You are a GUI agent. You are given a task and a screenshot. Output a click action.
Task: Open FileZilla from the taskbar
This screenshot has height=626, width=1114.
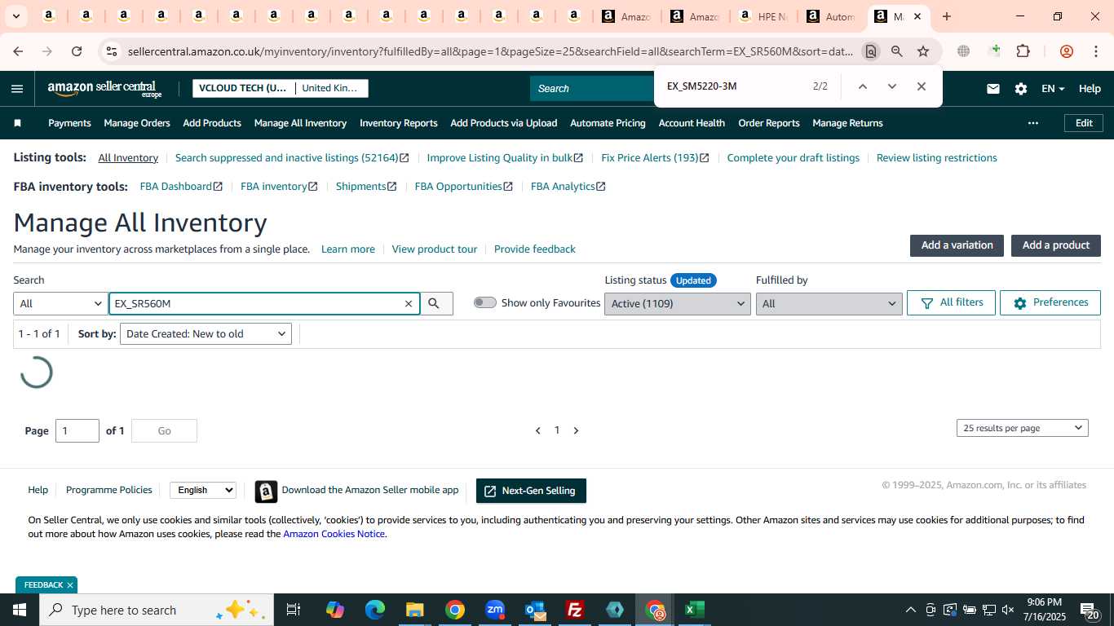pyautogui.click(x=575, y=610)
